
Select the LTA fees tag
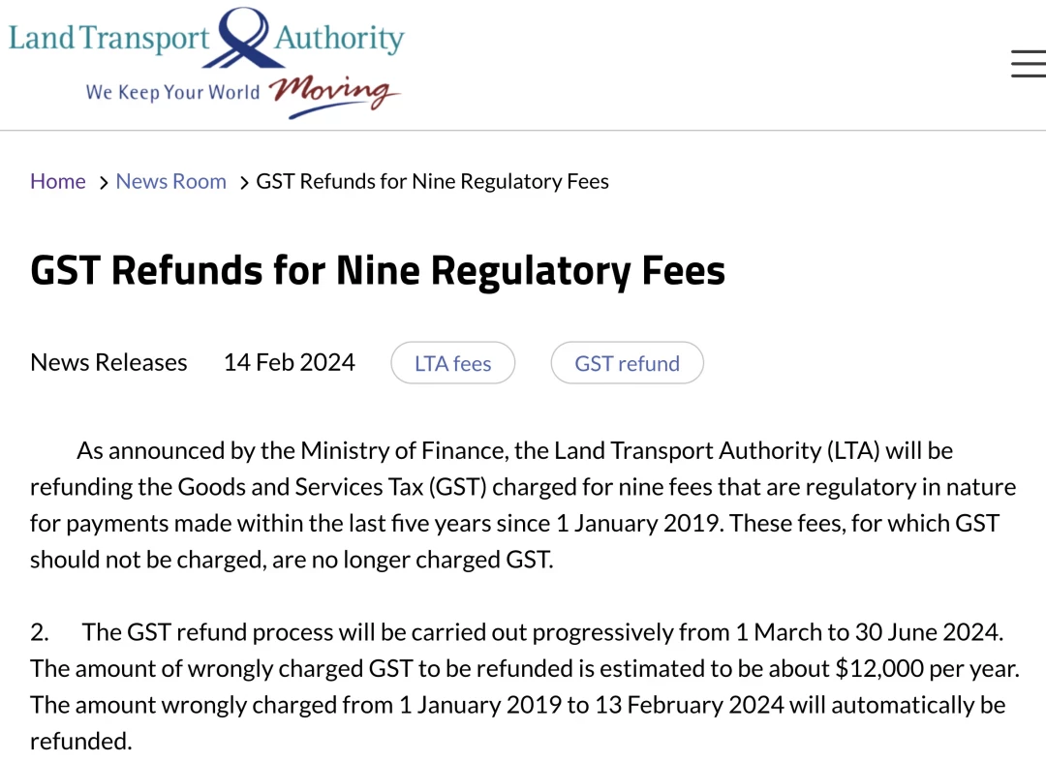point(453,363)
